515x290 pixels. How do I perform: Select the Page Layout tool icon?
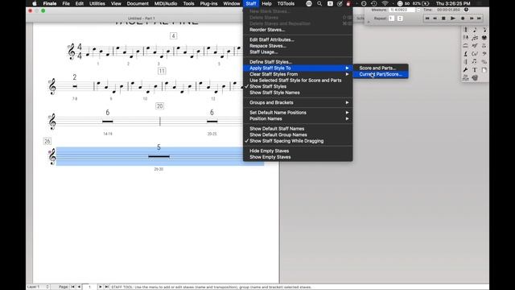[x=484, y=70]
